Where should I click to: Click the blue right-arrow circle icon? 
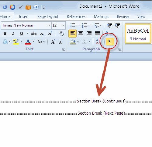36,7
